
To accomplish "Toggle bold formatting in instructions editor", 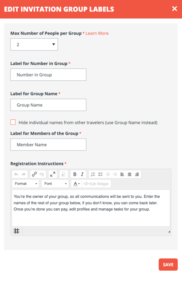I will 75,175.
